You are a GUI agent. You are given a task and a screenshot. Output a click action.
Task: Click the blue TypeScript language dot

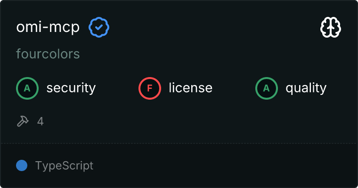pyautogui.click(x=21, y=165)
